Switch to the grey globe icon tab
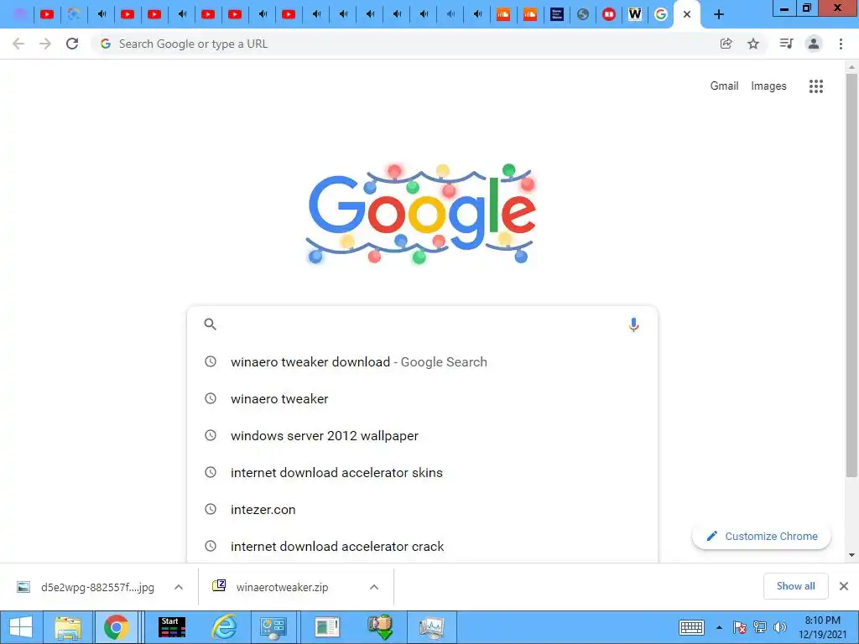The width and height of the screenshot is (859, 644). click(583, 14)
